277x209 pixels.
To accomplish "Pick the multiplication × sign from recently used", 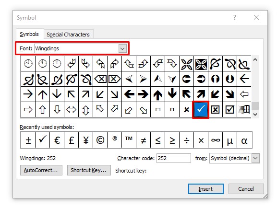I will [201, 140].
